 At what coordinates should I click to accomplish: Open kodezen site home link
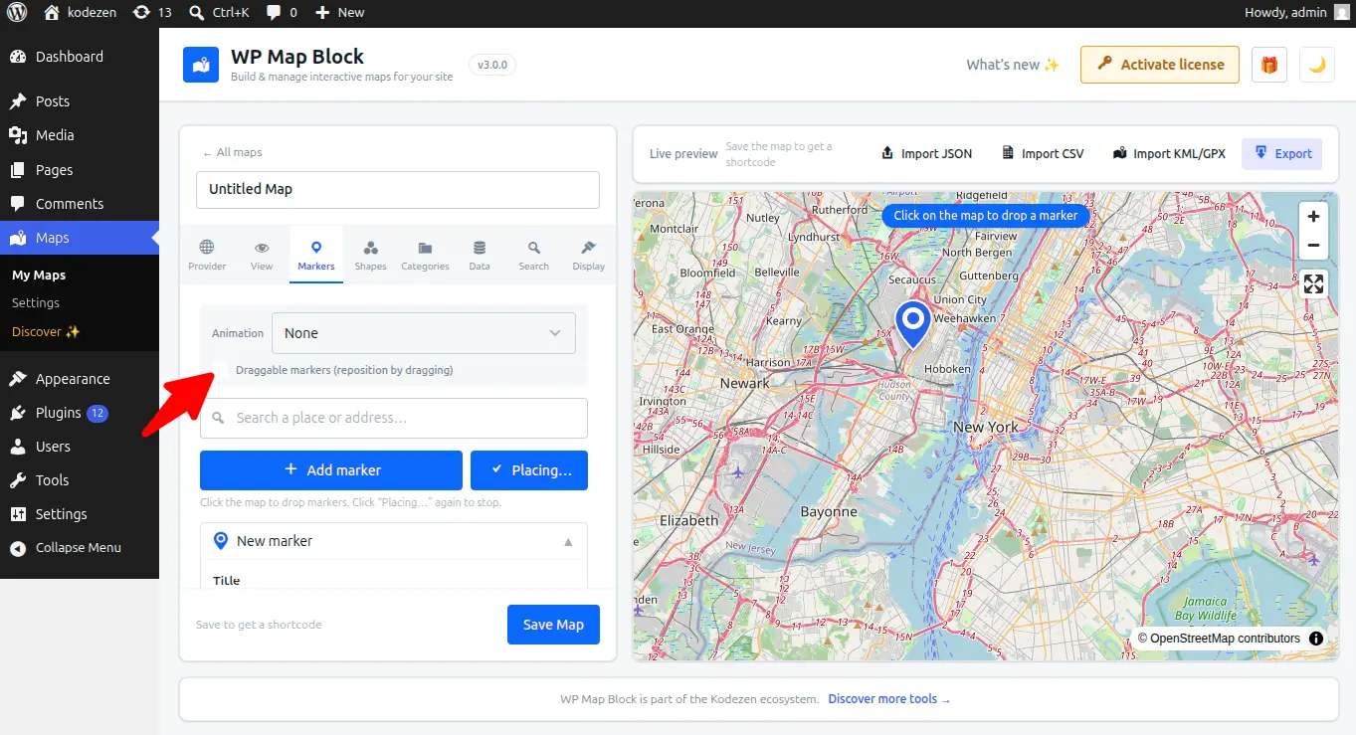coord(82,13)
